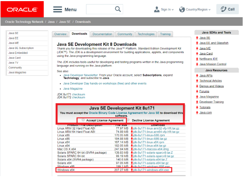Click the search magnifier icon
This screenshot has width=243, height=178.
tap(118, 9)
